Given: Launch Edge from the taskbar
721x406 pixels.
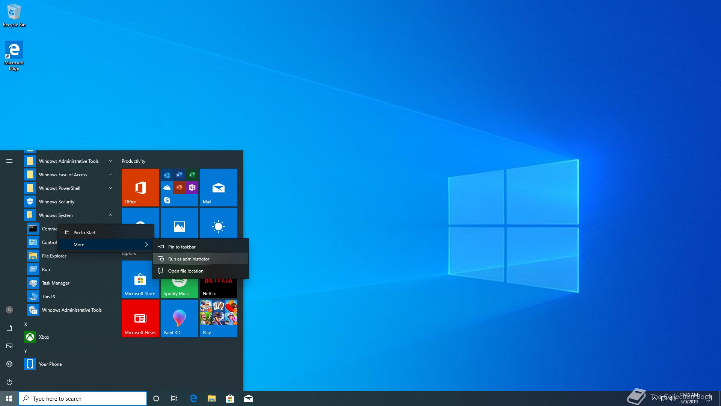Looking at the screenshot, I should pyautogui.click(x=193, y=398).
